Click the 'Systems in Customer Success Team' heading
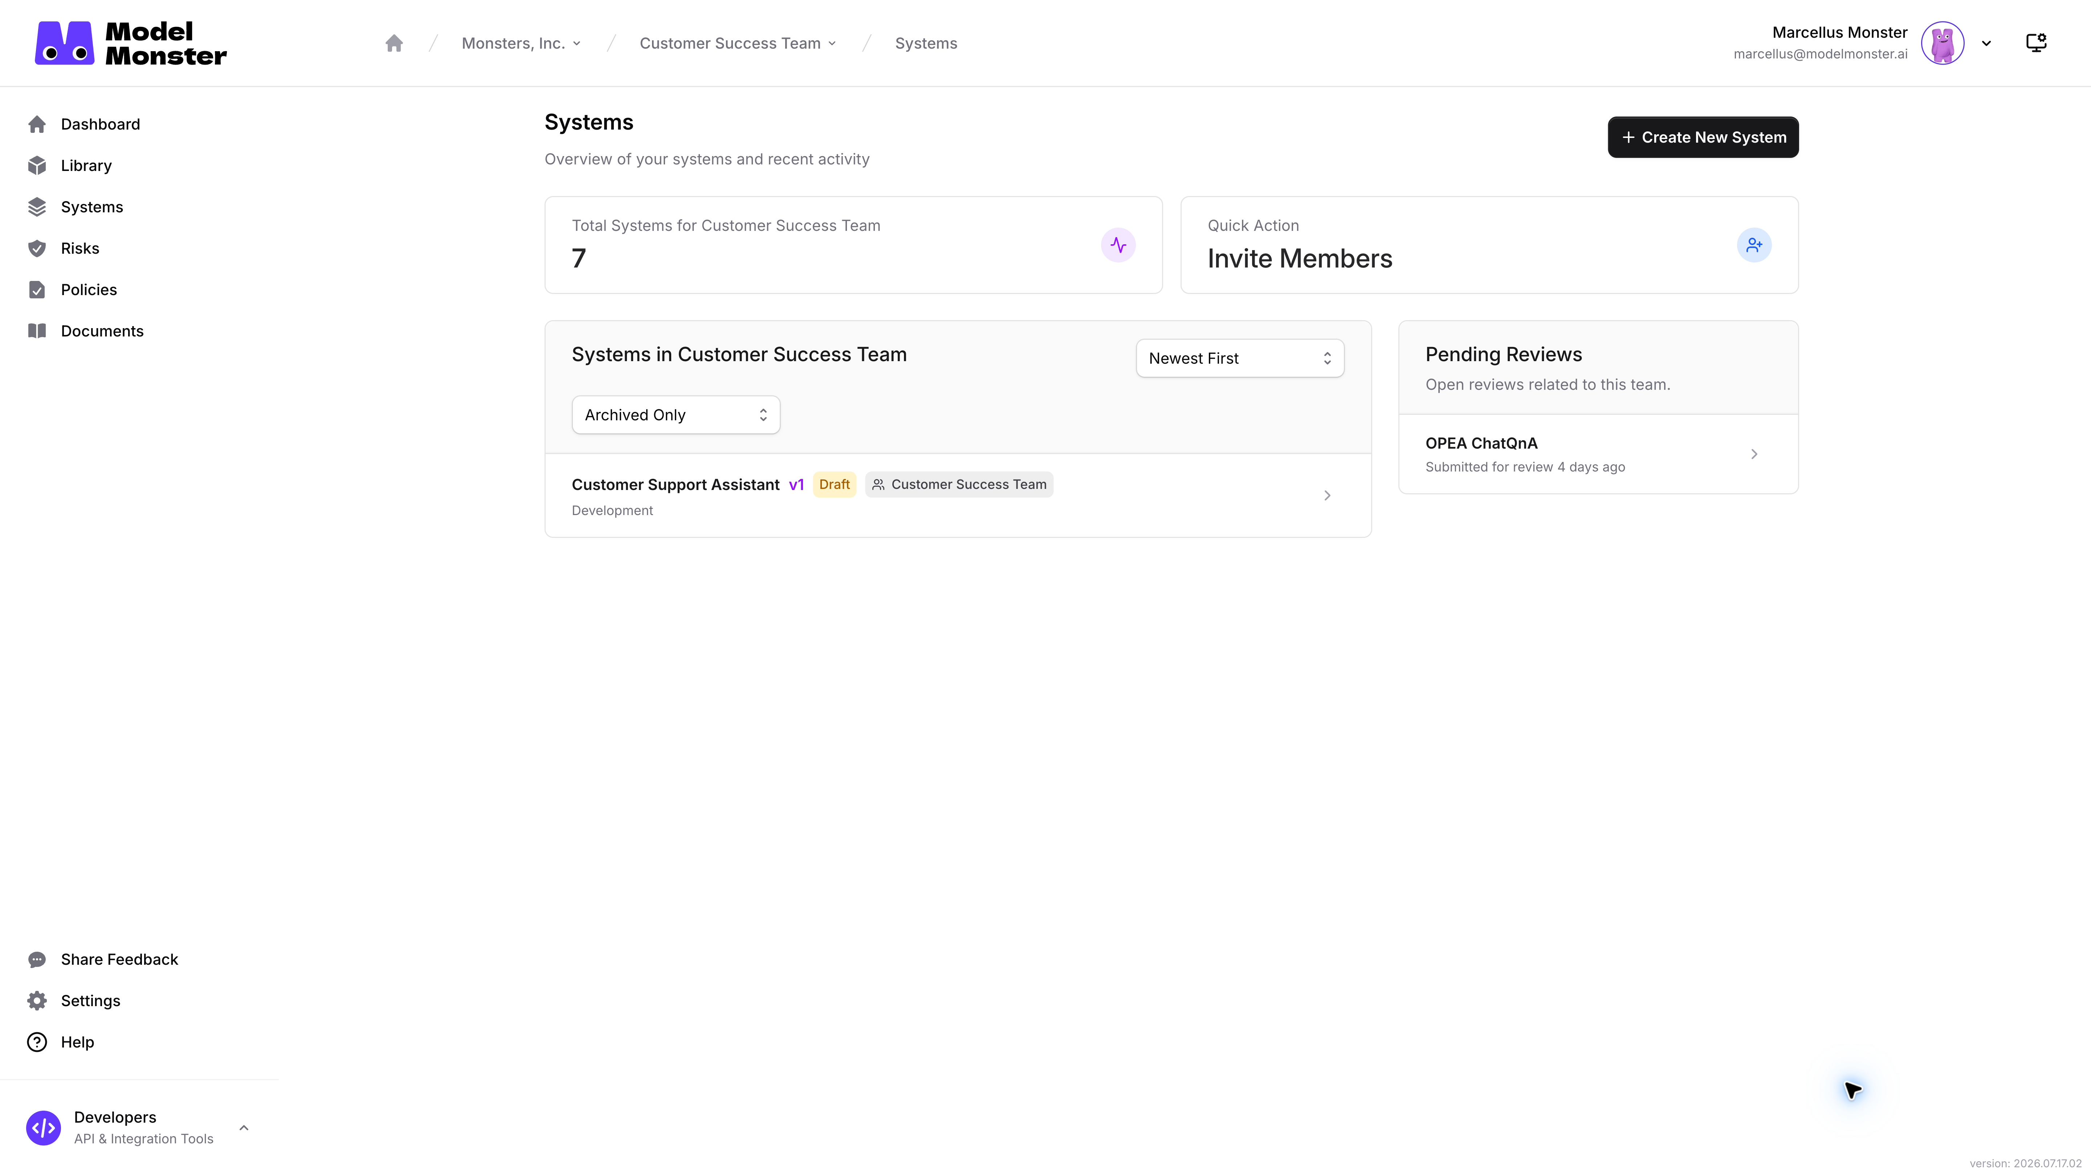 (739, 355)
